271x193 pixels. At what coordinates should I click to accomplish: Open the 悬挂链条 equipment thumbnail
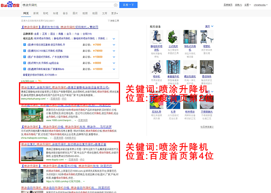207,67
